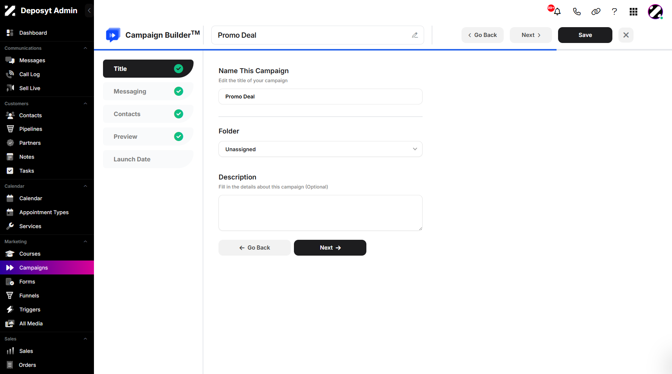Open help question mark icon
672x374 pixels.
click(x=614, y=11)
